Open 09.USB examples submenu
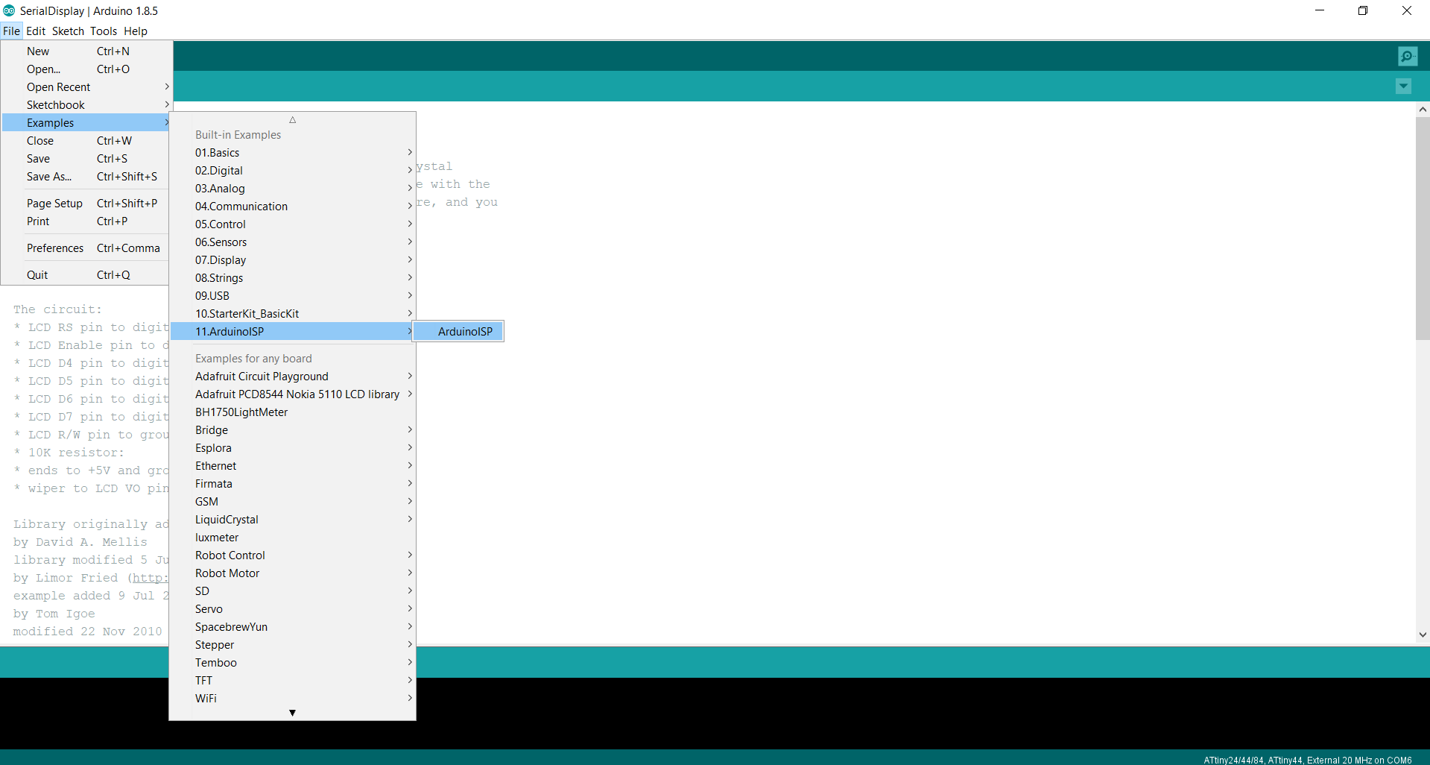The image size is (1430, 765). click(293, 296)
